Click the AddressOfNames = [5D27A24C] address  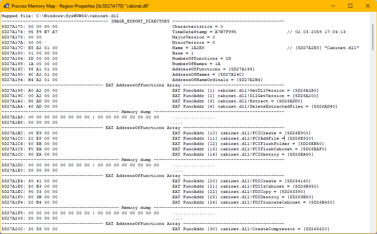click(x=231, y=75)
